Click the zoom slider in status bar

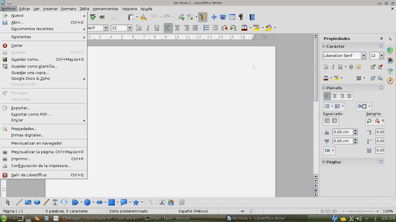tap(360, 211)
